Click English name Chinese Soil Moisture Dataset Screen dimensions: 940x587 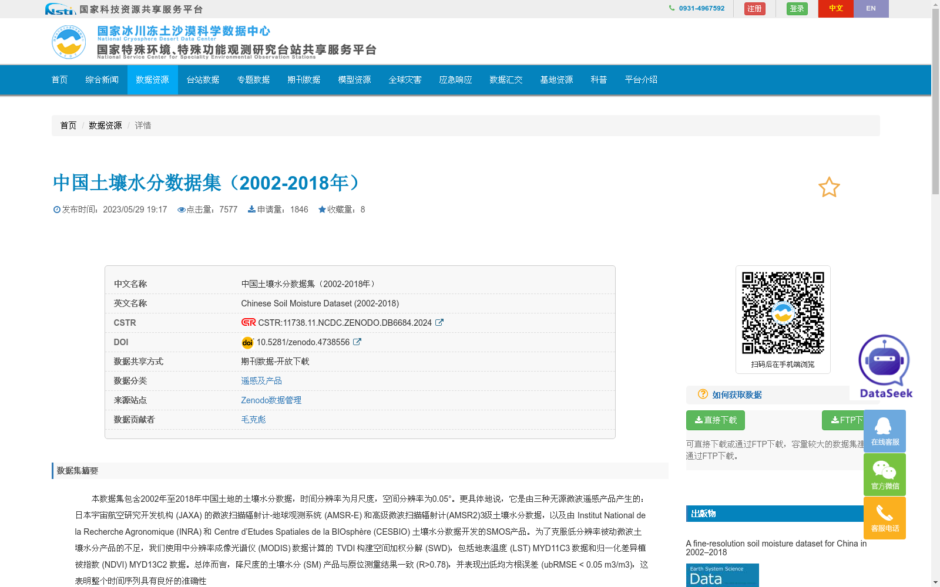[x=320, y=303]
